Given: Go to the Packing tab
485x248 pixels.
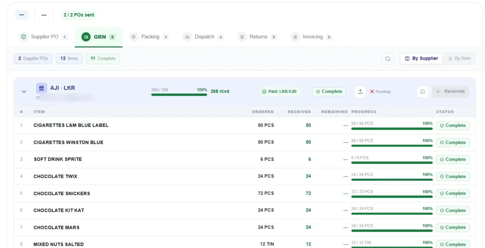Looking at the screenshot, I should click(x=150, y=37).
